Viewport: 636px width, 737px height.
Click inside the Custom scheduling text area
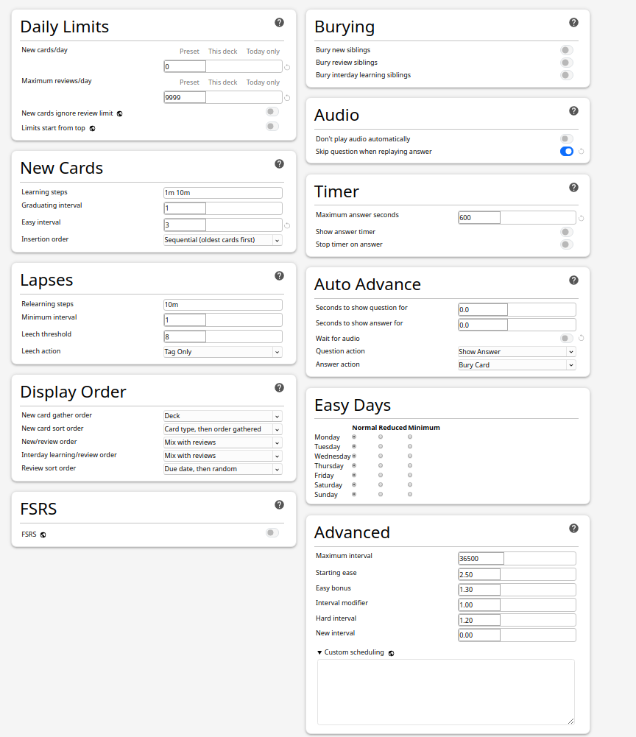click(x=445, y=692)
